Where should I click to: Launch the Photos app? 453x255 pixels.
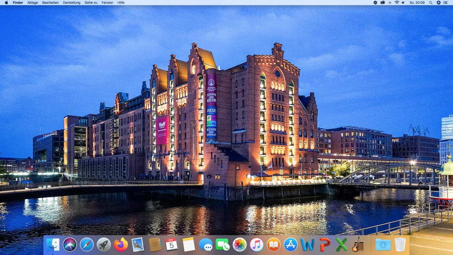pos(240,245)
